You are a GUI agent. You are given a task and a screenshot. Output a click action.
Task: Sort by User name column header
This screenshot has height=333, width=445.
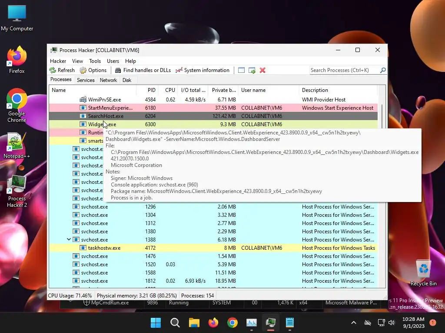[x=269, y=90]
